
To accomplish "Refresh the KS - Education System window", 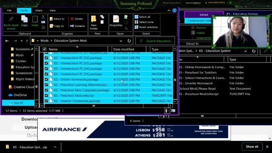I will coord(254,51).
